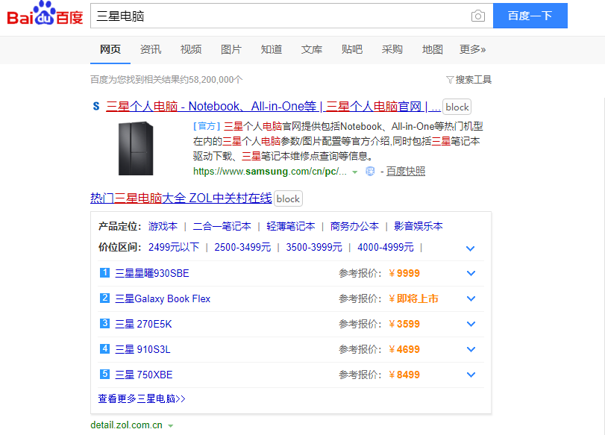Open the 三星 750XBE product link
605x435 pixels.
tap(143, 375)
